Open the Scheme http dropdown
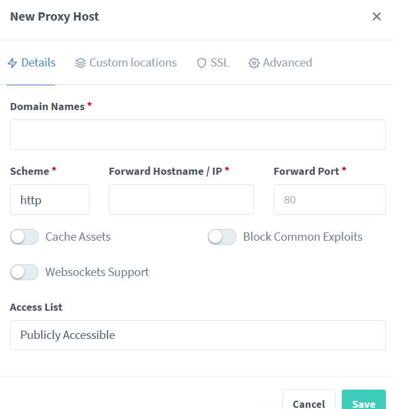The width and height of the screenshot is (393, 409). [49, 199]
